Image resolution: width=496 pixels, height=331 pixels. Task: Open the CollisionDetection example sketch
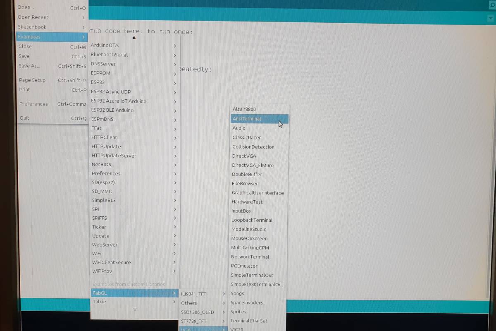coord(260,147)
